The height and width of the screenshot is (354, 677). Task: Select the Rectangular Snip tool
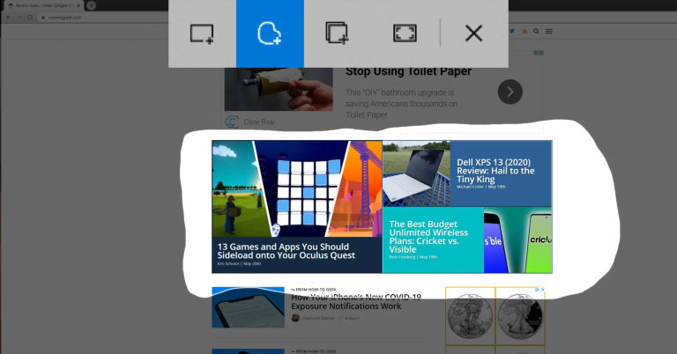202,33
